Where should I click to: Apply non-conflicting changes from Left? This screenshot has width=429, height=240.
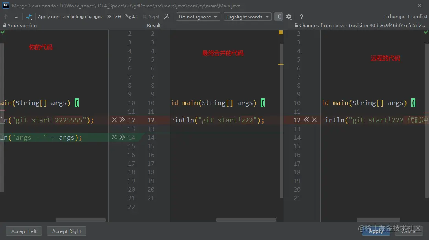tap(114, 17)
